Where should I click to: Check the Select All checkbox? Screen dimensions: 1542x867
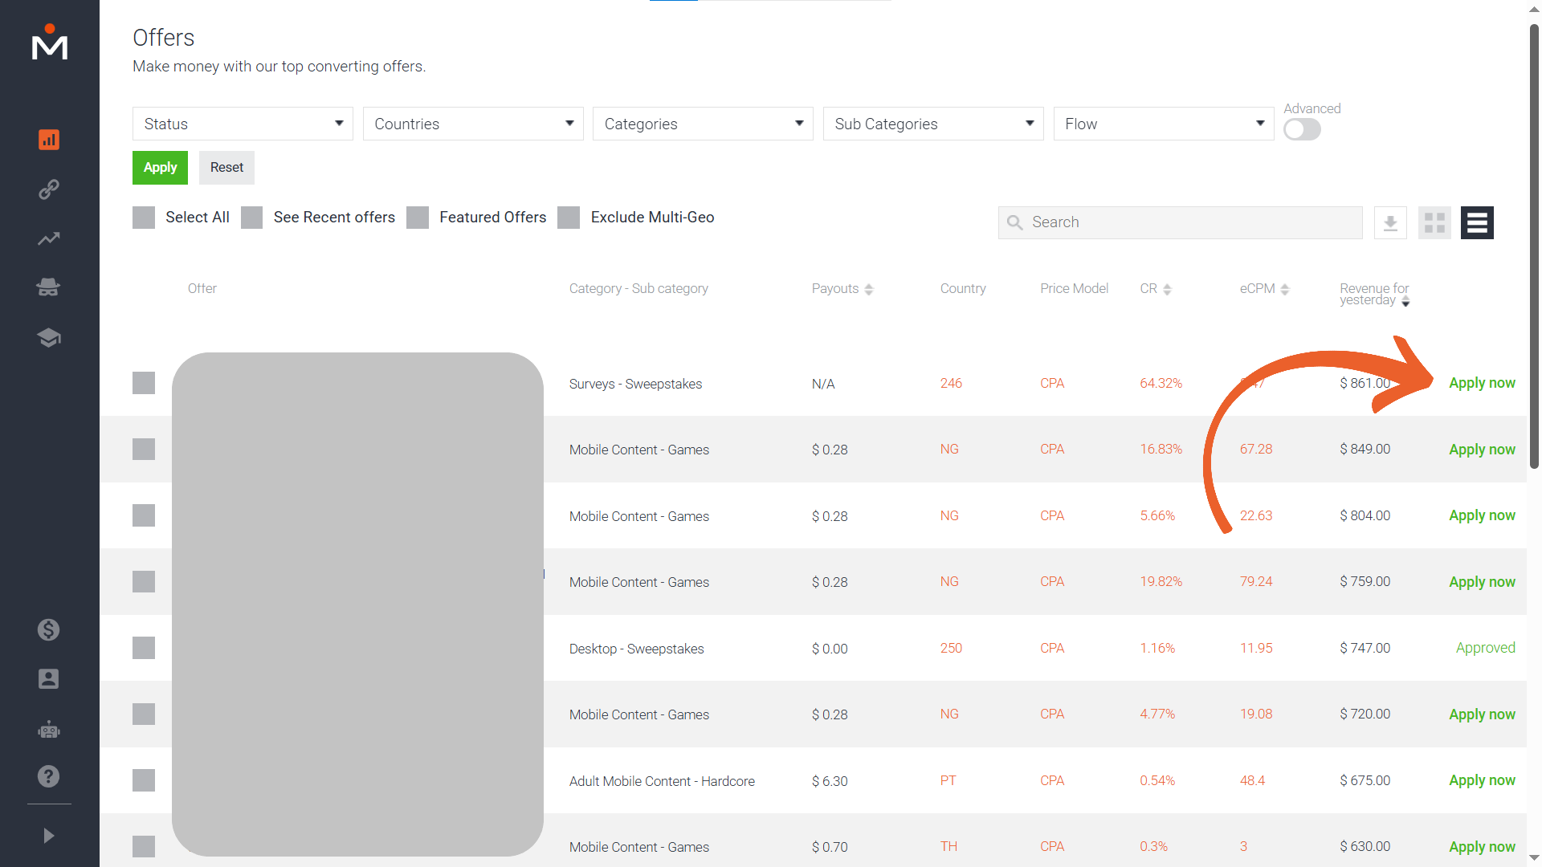tap(144, 218)
